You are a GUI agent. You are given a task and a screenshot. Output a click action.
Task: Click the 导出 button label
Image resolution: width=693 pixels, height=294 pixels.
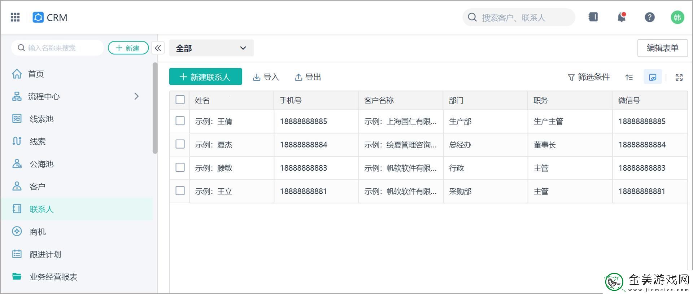pyautogui.click(x=313, y=77)
